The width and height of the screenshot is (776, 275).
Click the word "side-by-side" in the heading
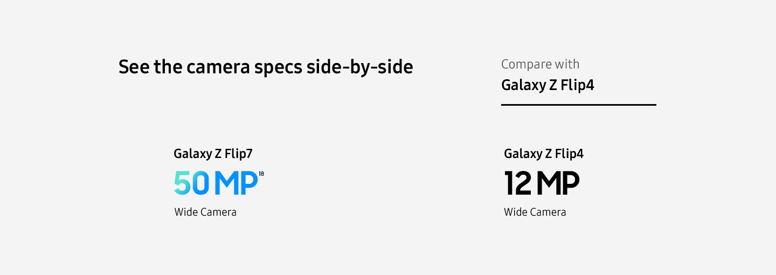click(359, 67)
